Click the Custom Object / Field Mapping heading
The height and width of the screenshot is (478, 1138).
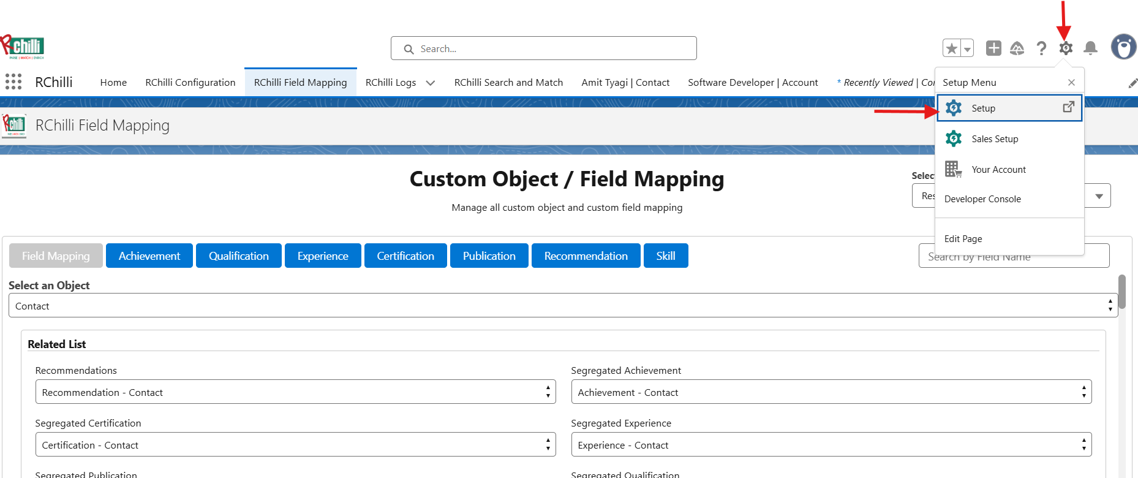pyautogui.click(x=567, y=179)
